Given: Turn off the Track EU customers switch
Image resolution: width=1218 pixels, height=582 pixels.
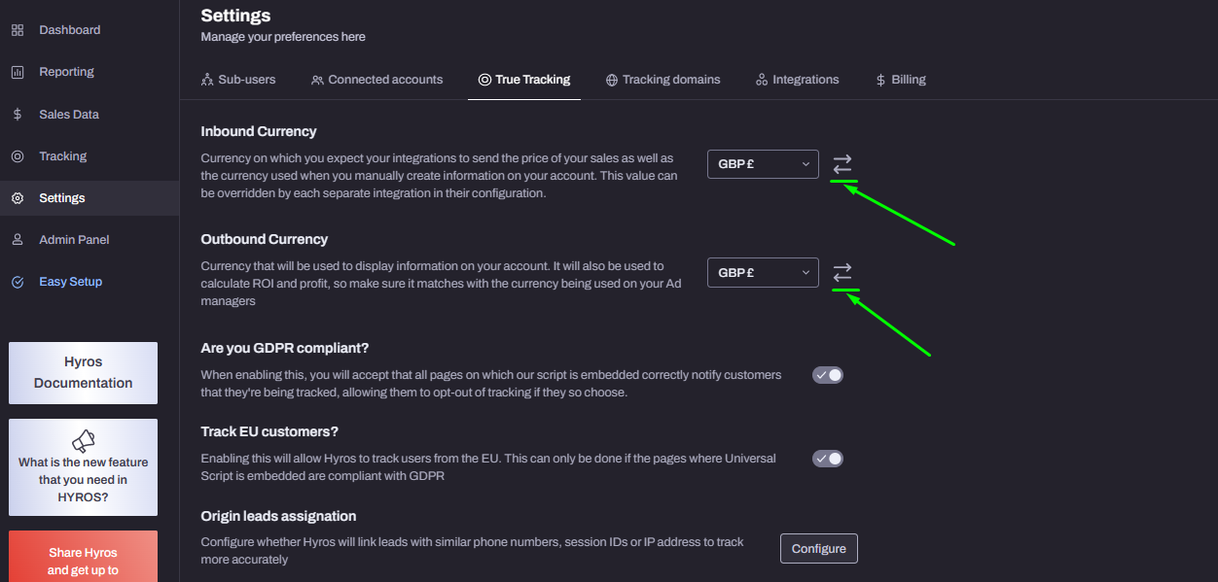Looking at the screenshot, I should point(827,458).
